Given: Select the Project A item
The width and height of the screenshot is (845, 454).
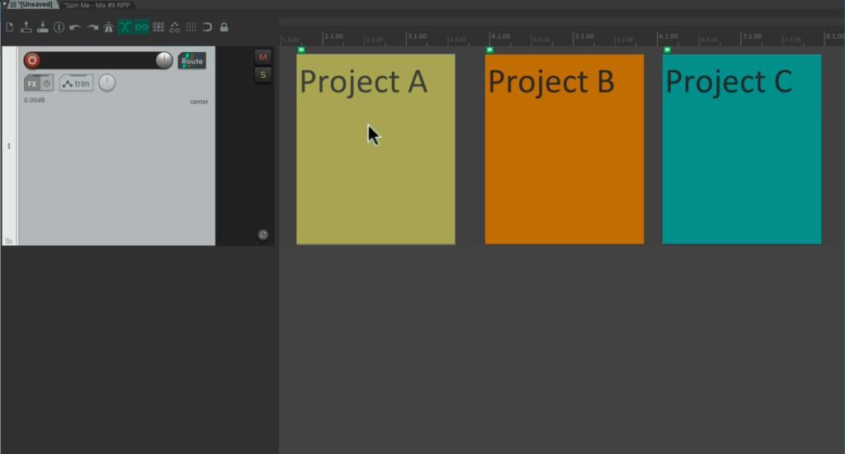Looking at the screenshot, I should pos(375,149).
